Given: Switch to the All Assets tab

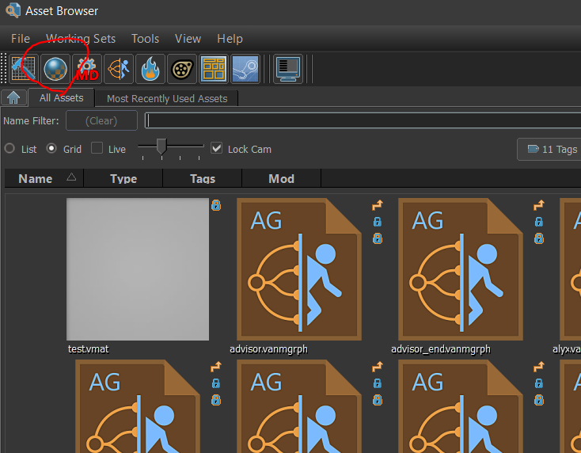Looking at the screenshot, I should [x=62, y=98].
